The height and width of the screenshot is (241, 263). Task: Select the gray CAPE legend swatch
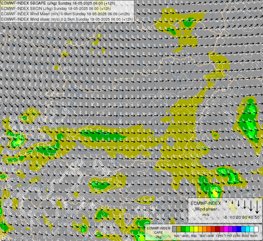[x=174, y=229]
